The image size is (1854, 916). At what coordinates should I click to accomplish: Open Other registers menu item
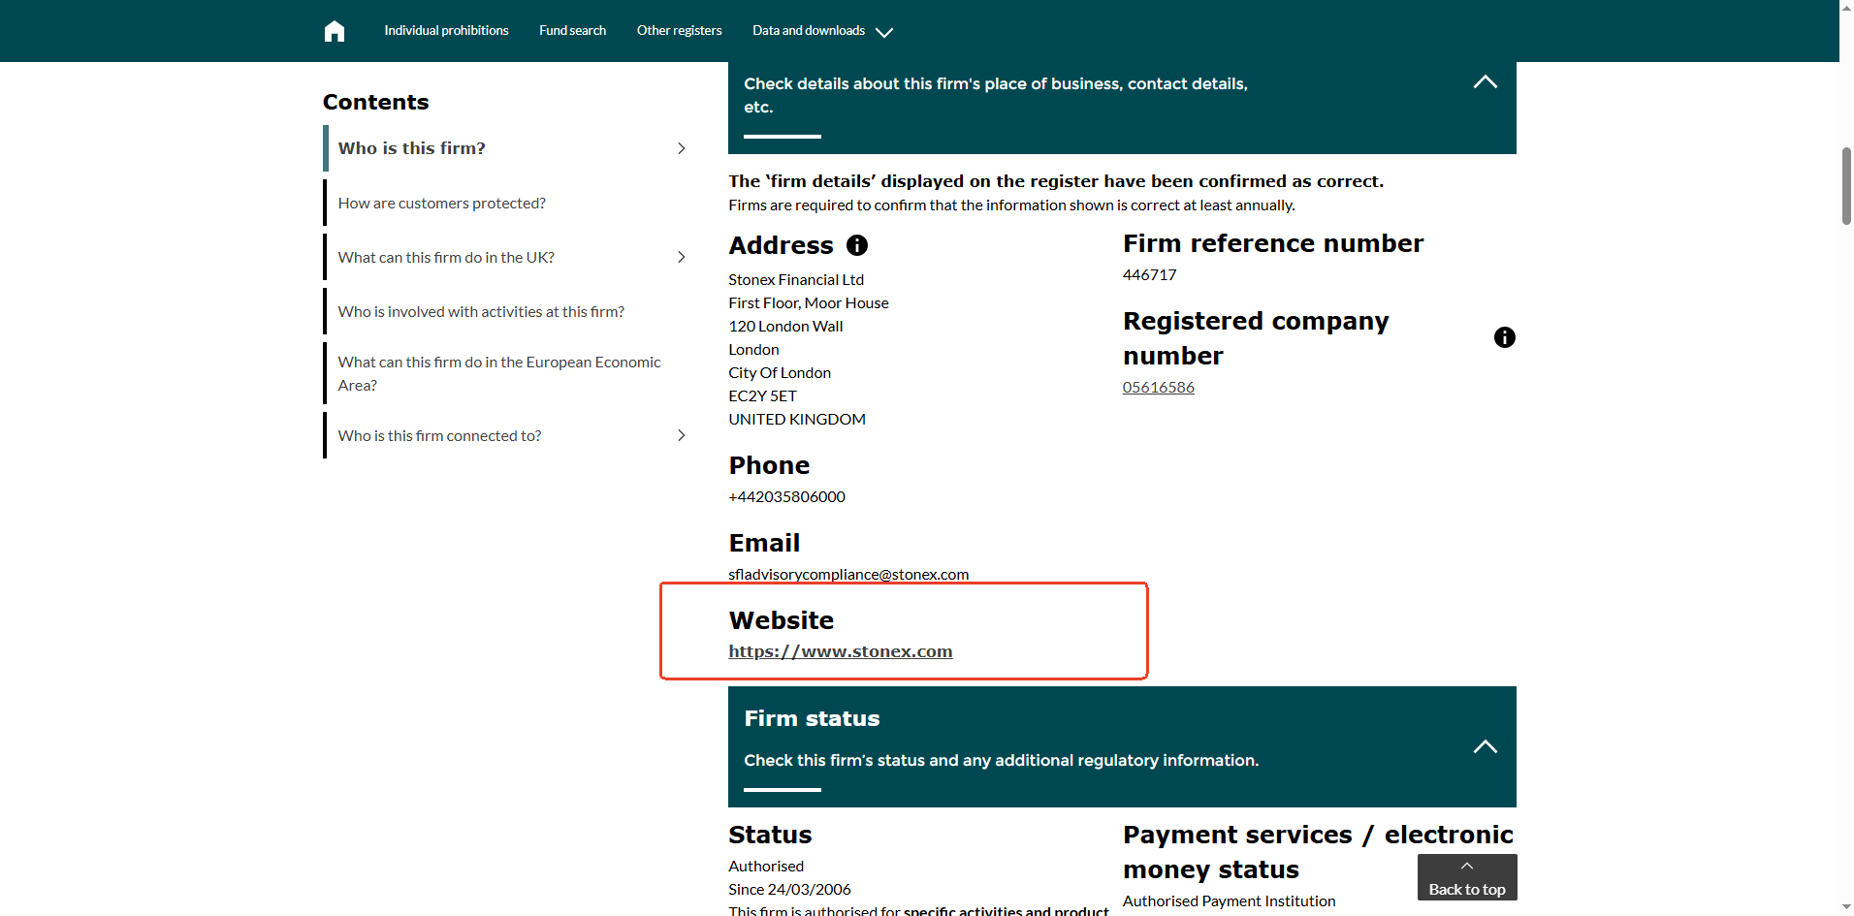tap(680, 31)
